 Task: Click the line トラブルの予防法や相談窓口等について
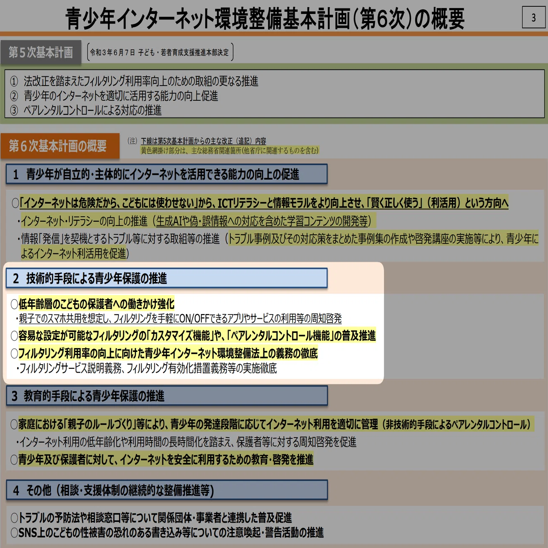pos(151,517)
